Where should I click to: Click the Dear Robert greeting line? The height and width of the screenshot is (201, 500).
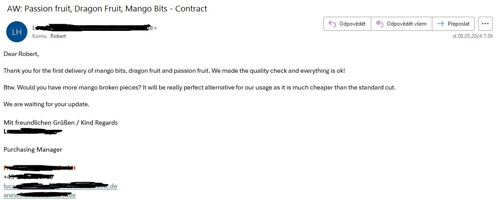[21, 54]
